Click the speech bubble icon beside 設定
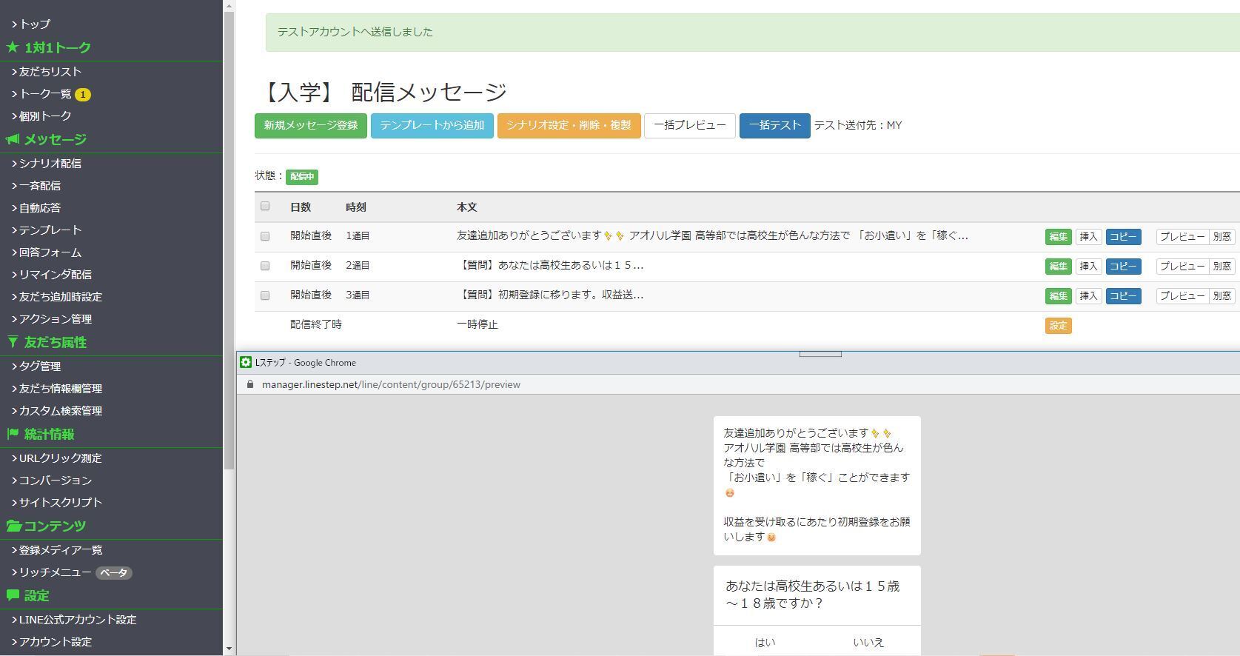 (x=13, y=596)
